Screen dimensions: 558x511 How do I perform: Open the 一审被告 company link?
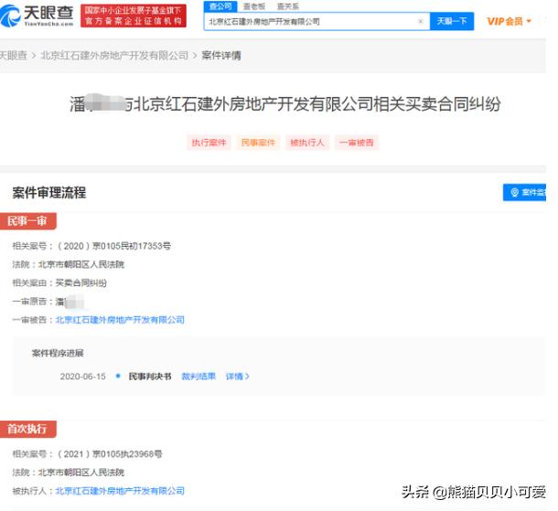coord(120,320)
